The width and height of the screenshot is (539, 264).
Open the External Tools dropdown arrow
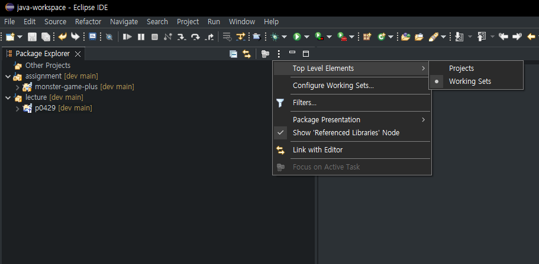351,37
